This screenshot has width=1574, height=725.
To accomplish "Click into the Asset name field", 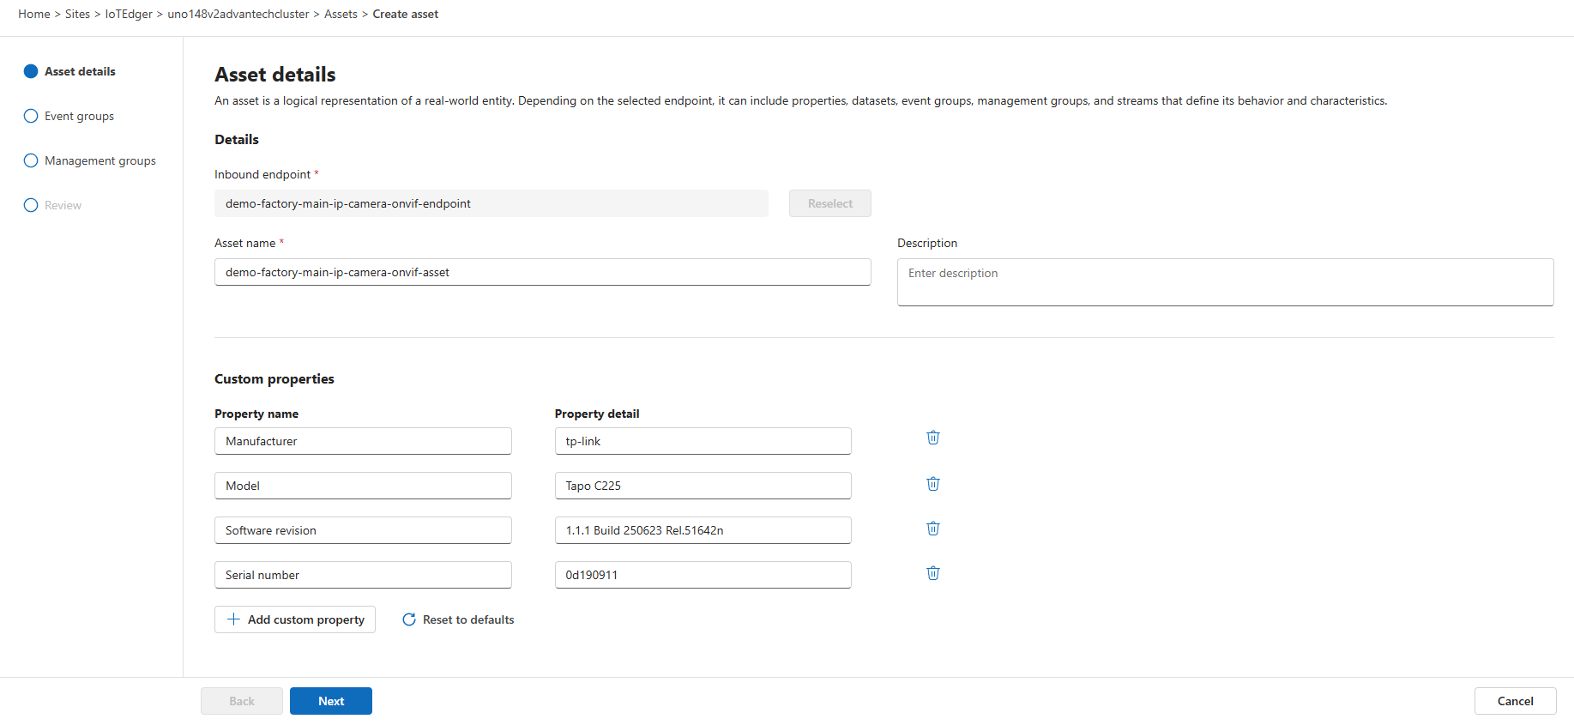I will coord(542,272).
